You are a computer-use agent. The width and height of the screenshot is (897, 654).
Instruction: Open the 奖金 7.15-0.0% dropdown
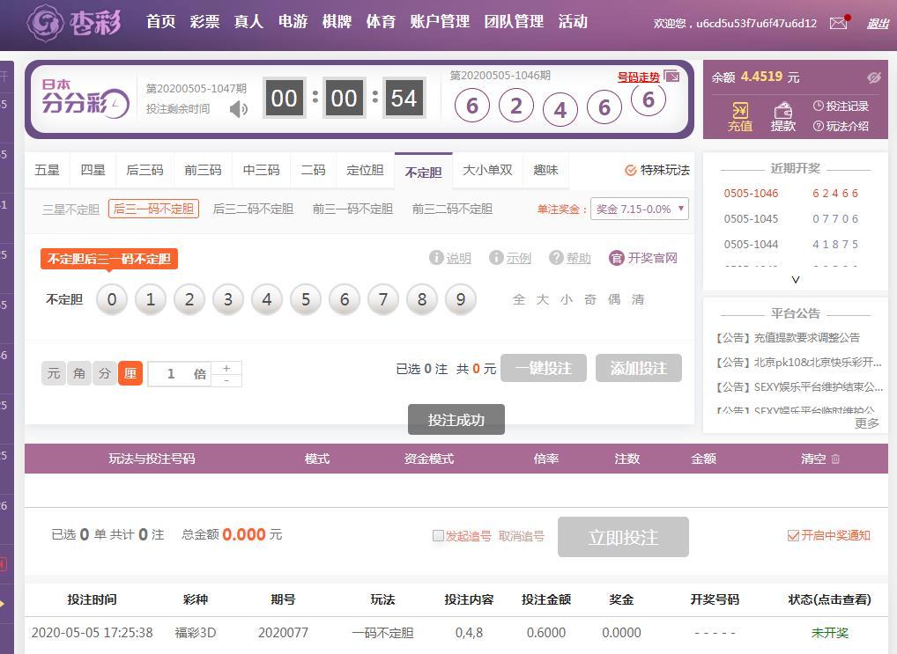[640, 209]
